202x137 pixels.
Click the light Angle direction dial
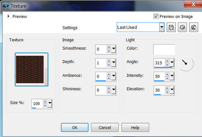[186, 63]
